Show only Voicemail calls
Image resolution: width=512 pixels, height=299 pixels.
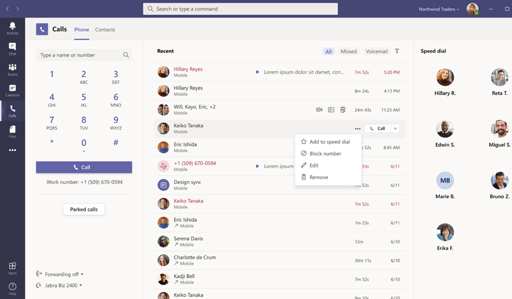(x=377, y=52)
